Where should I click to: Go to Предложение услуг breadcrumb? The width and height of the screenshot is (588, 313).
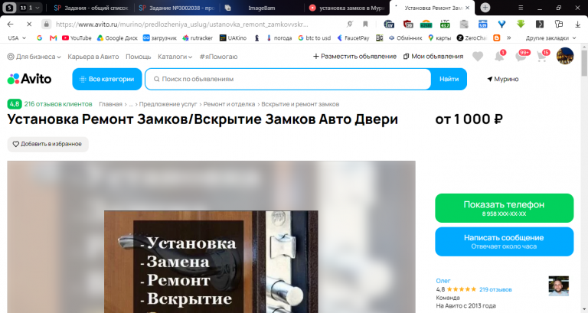(168, 104)
